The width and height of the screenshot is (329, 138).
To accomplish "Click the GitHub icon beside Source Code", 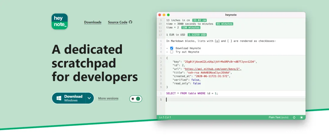I will (130, 22).
